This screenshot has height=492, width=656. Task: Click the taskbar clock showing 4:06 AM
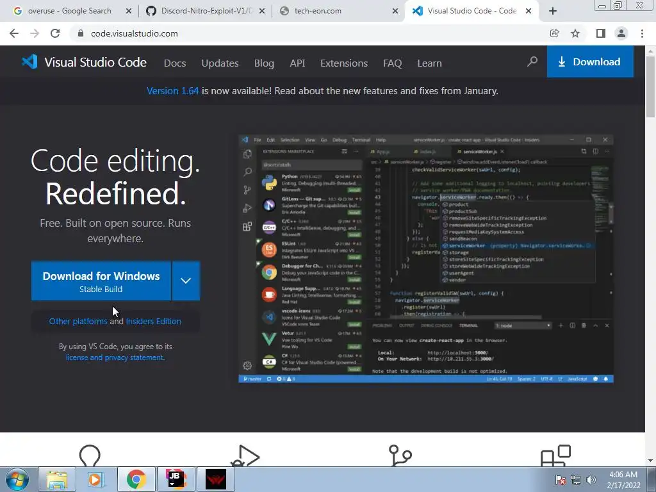coord(623,480)
